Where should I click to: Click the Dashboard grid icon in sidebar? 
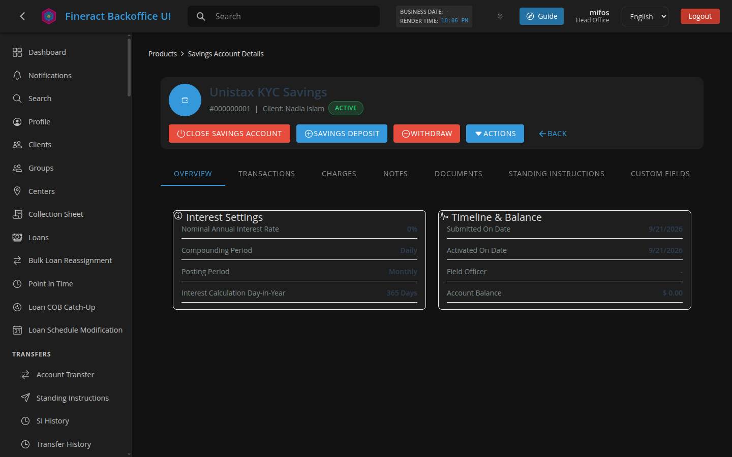(17, 52)
